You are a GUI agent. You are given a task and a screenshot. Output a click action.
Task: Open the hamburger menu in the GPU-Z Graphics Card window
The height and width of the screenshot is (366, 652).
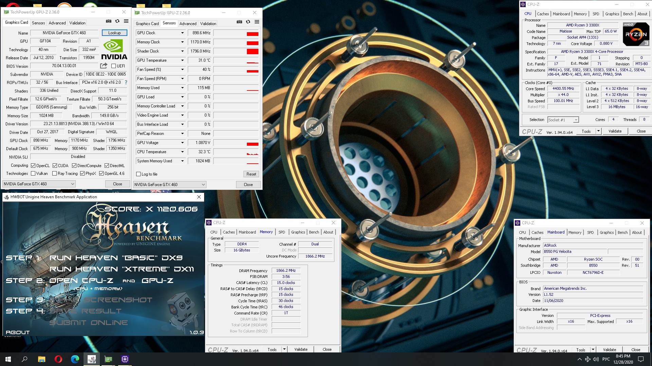click(x=126, y=21)
